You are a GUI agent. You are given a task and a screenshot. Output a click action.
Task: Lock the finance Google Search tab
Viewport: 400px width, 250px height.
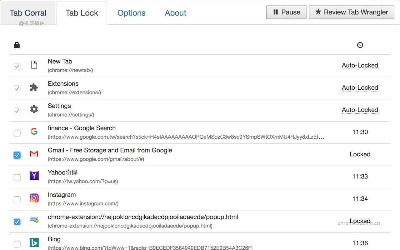coord(17,133)
